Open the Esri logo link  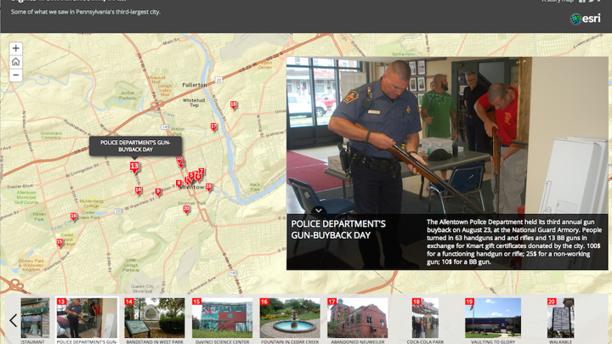tap(586, 19)
